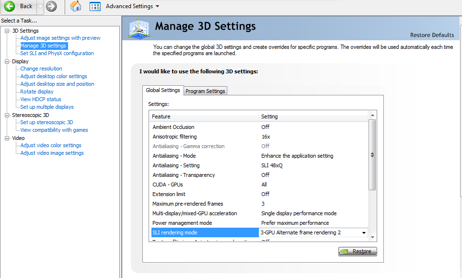Select the CUDA - GPUs row
The width and height of the screenshot is (462, 278).
click(x=259, y=185)
